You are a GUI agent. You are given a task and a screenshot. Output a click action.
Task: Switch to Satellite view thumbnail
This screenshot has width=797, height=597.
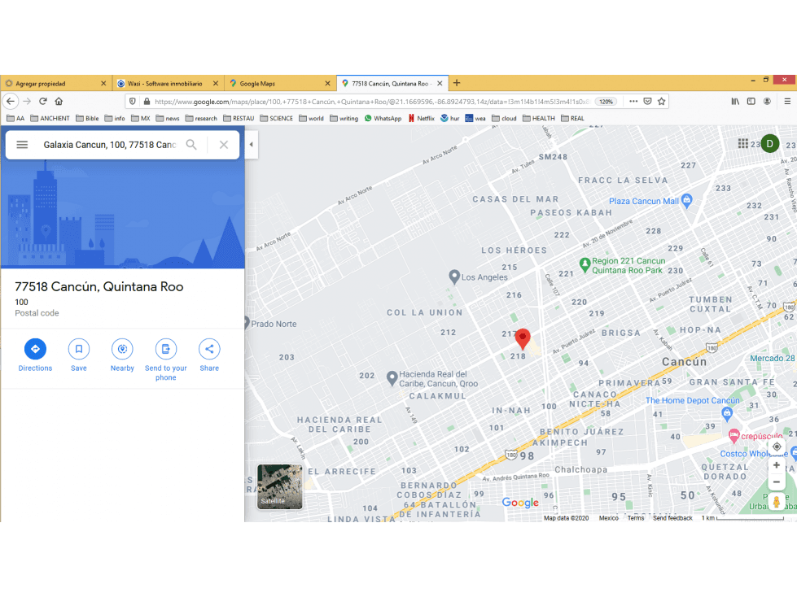pos(279,486)
